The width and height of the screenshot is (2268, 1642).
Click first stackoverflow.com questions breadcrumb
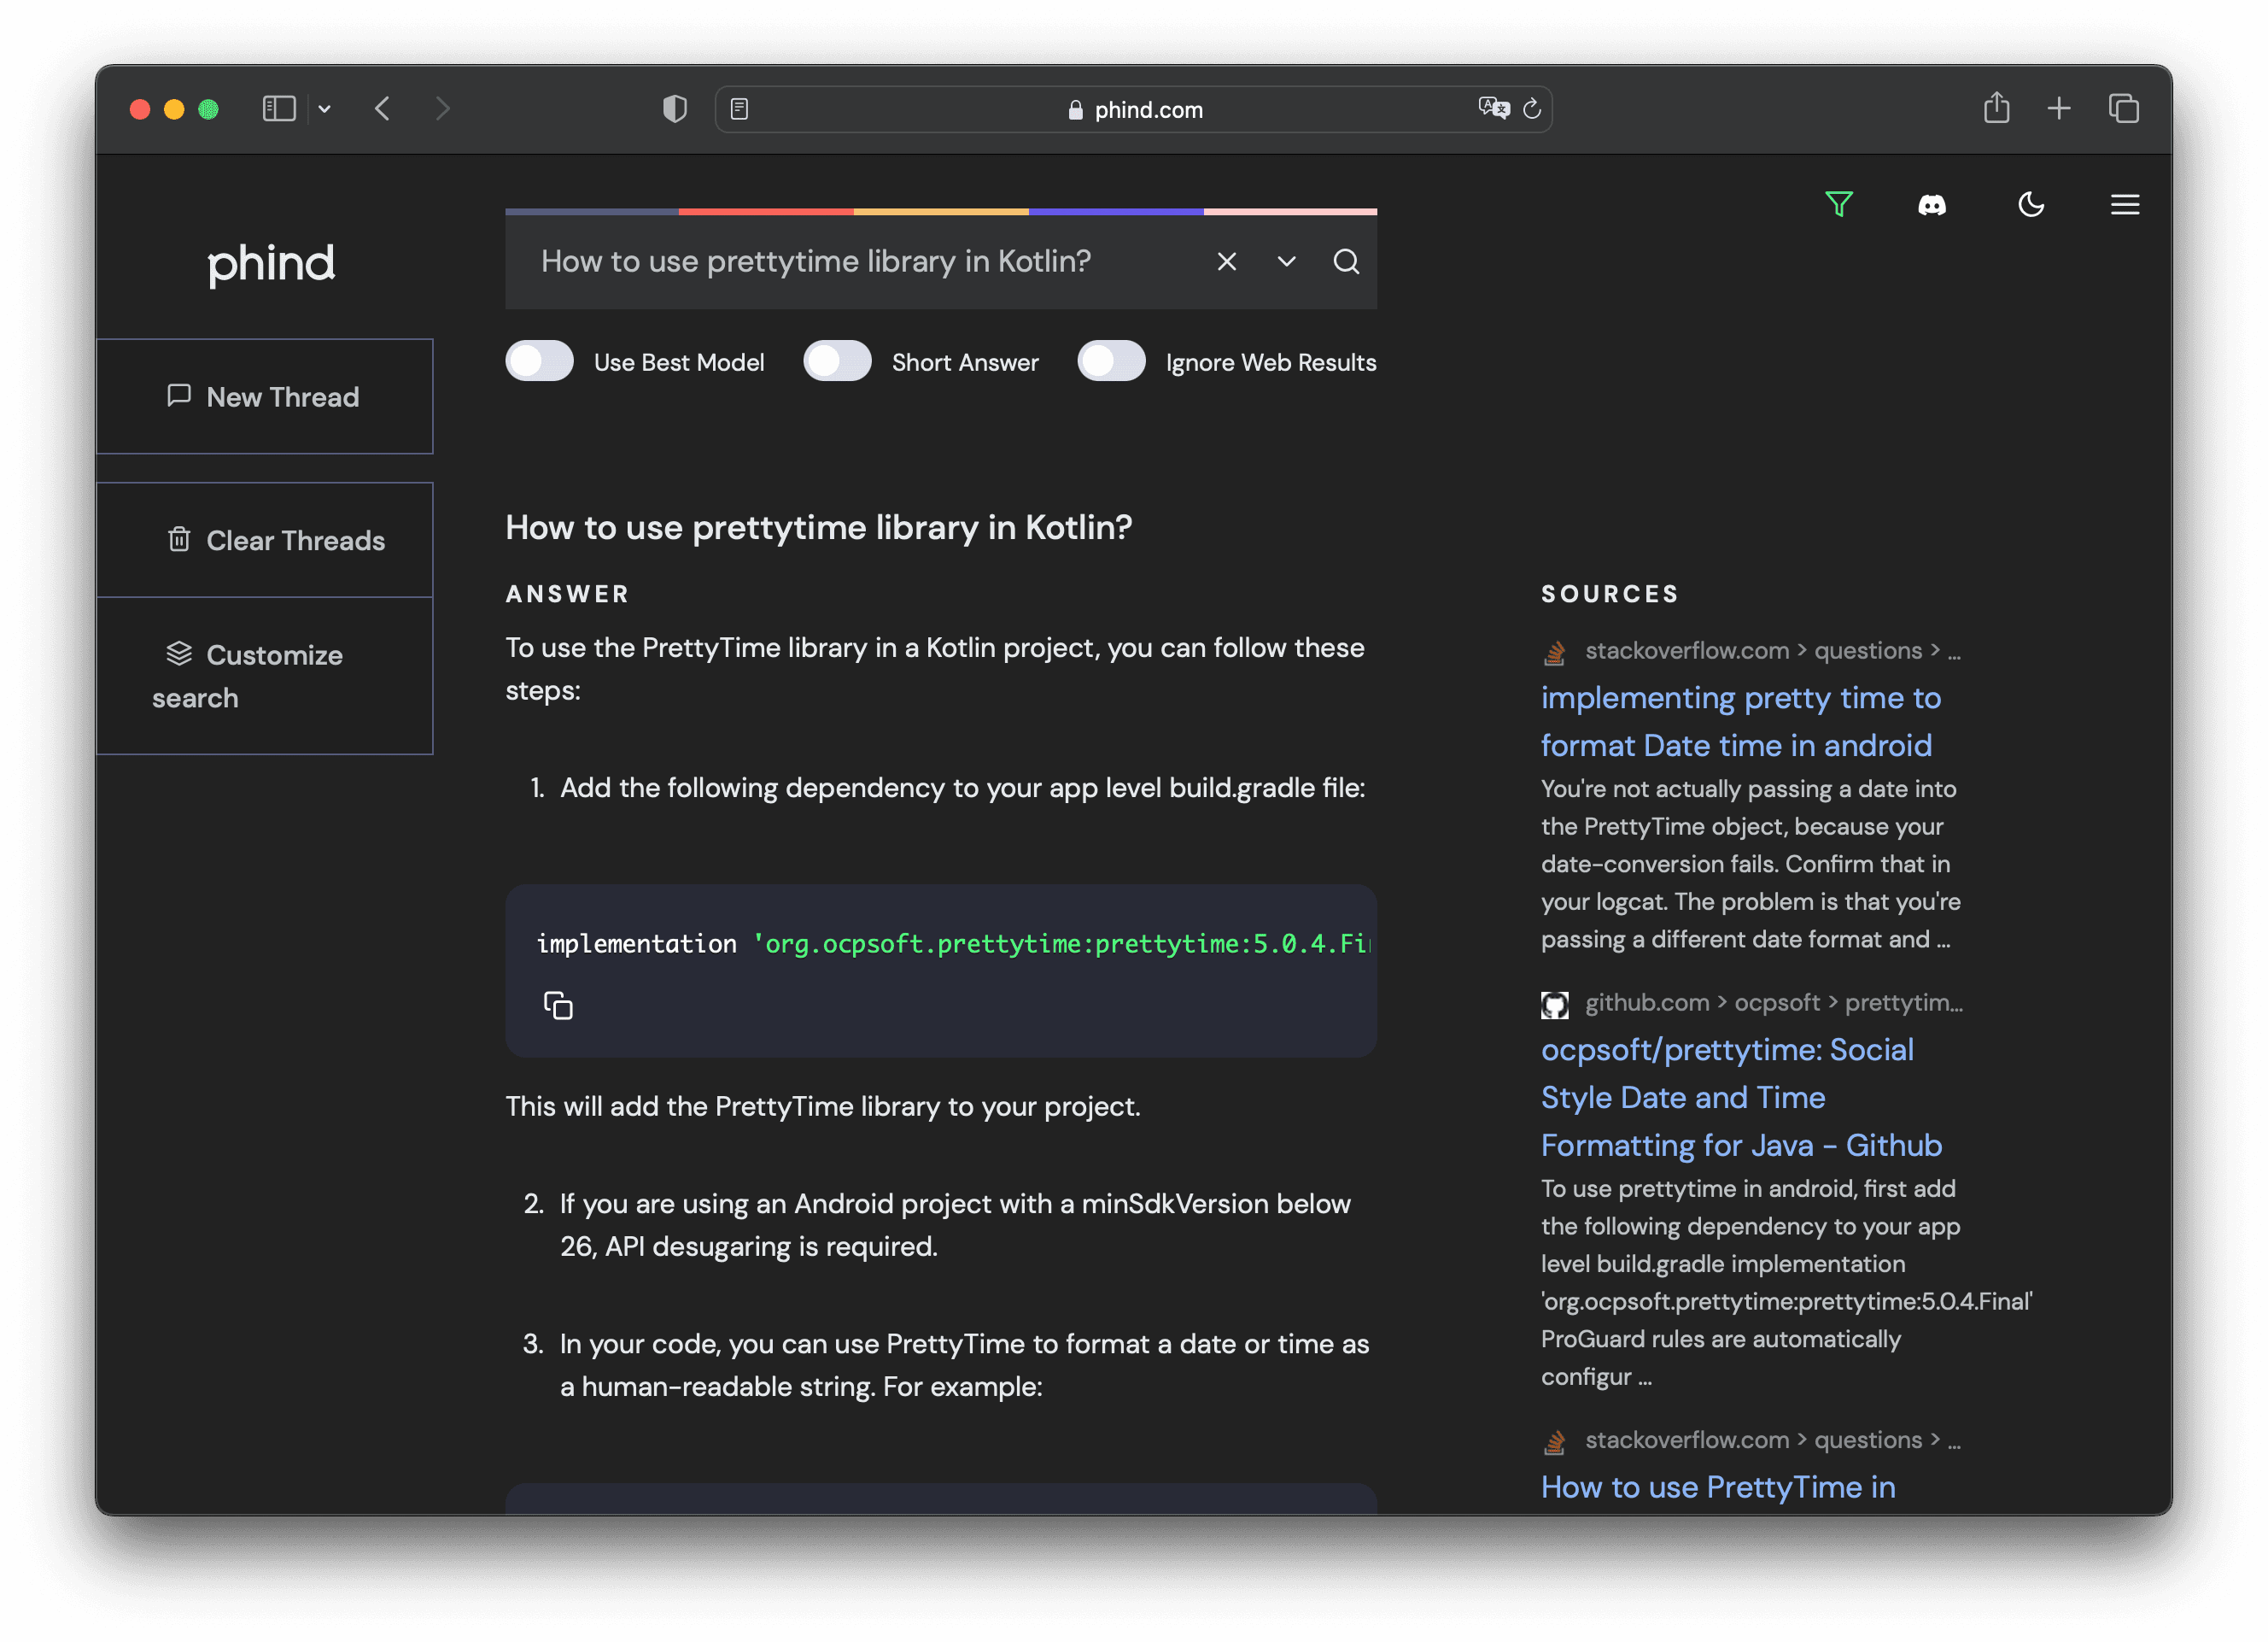(x=1772, y=650)
